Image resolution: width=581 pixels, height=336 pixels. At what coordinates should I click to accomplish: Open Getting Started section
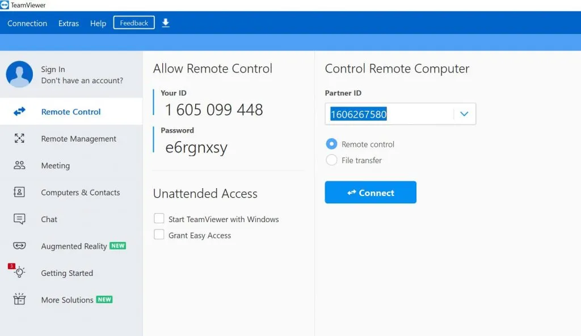point(71,273)
